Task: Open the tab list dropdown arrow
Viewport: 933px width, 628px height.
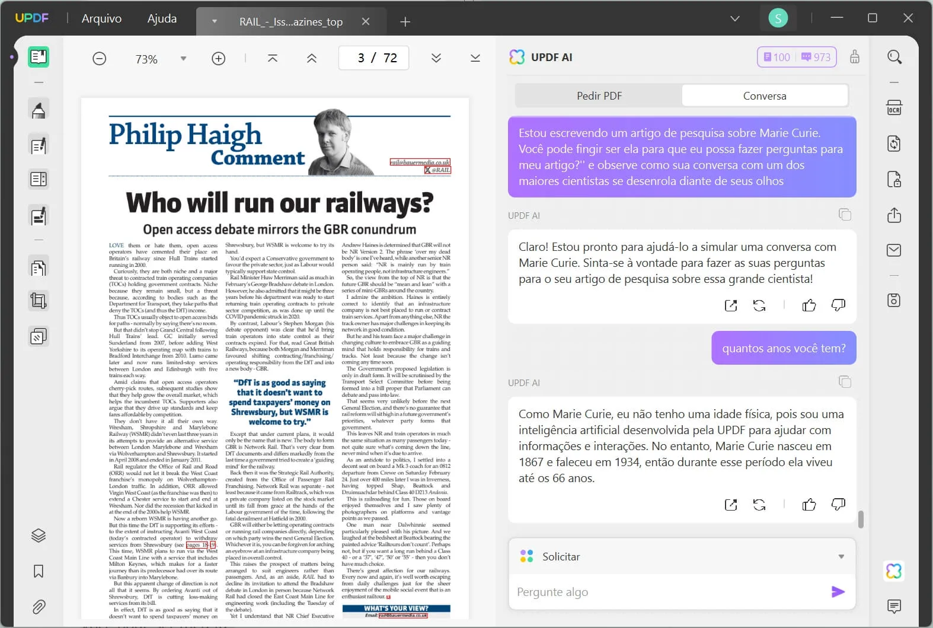Action: (x=215, y=21)
